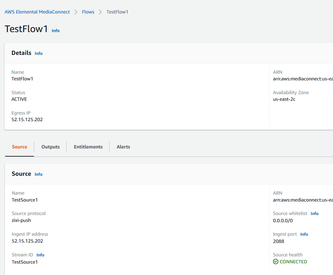Select source protocol zixi-push
The height and width of the screenshot is (275, 333).
pos(21,220)
